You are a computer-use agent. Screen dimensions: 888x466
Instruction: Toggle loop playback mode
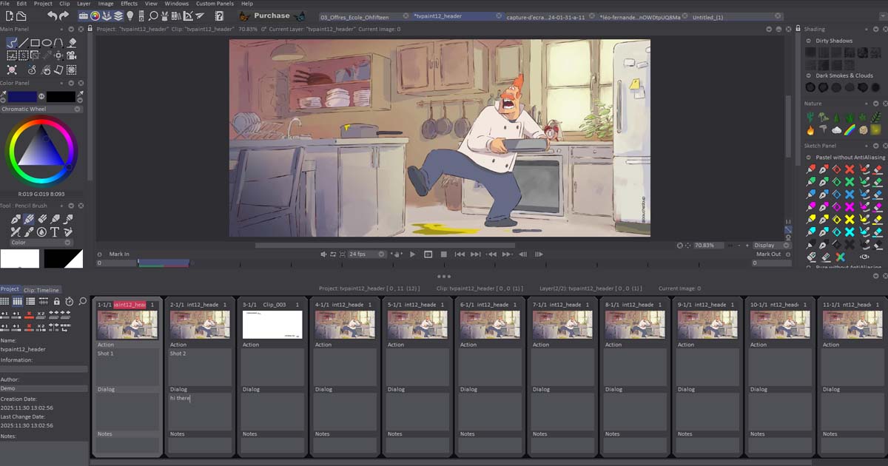coord(334,254)
